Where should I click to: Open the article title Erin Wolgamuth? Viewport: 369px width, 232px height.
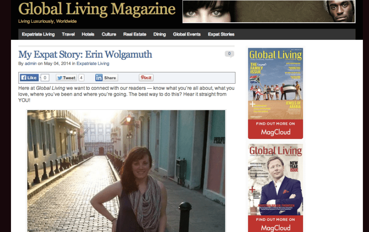(x=85, y=54)
